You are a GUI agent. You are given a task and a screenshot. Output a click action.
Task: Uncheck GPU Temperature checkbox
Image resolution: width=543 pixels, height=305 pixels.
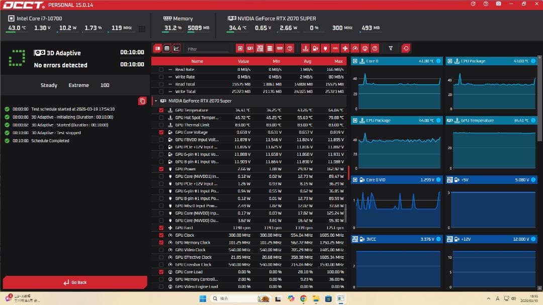pyautogui.click(x=161, y=110)
